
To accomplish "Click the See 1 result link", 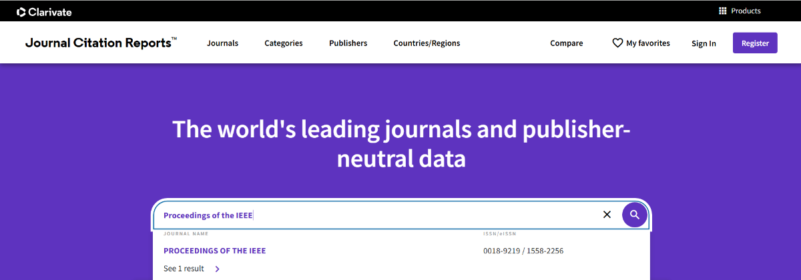I will point(184,269).
